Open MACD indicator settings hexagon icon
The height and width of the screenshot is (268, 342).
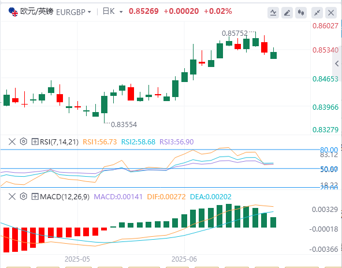click(x=23, y=197)
